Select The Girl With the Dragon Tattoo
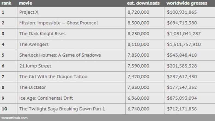The height and width of the screenshot is (121, 215). 53,77
